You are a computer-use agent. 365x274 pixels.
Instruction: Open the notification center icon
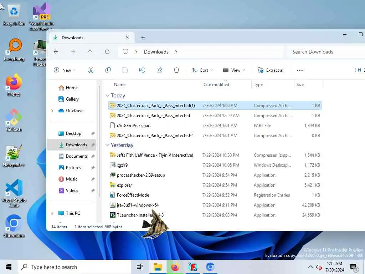[354, 267]
